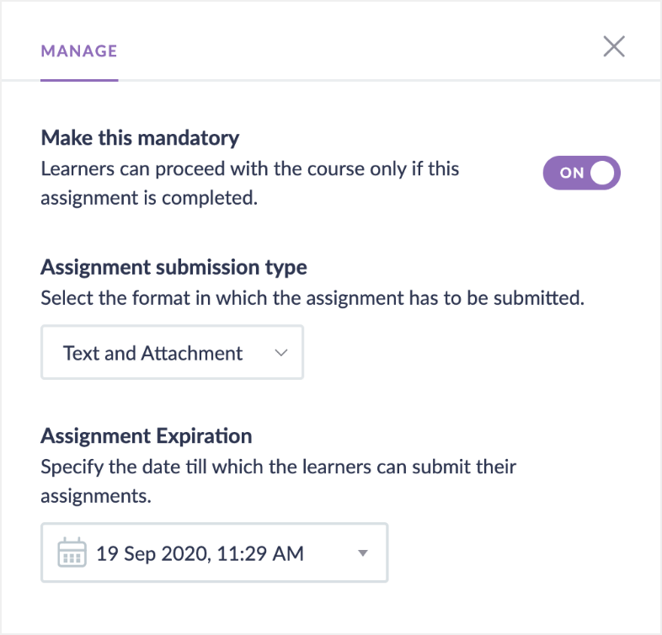This screenshot has height=635, width=662.
Task: Click the "Specify the date" description text
Action: click(x=278, y=466)
